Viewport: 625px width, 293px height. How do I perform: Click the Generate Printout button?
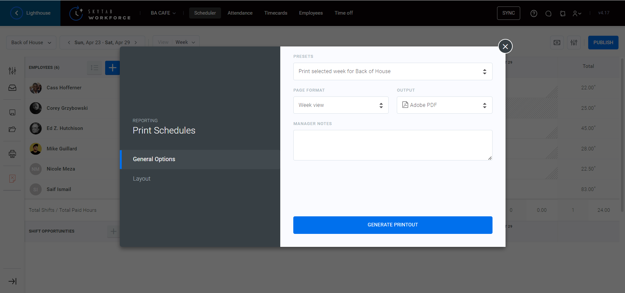pyautogui.click(x=393, y=225)
